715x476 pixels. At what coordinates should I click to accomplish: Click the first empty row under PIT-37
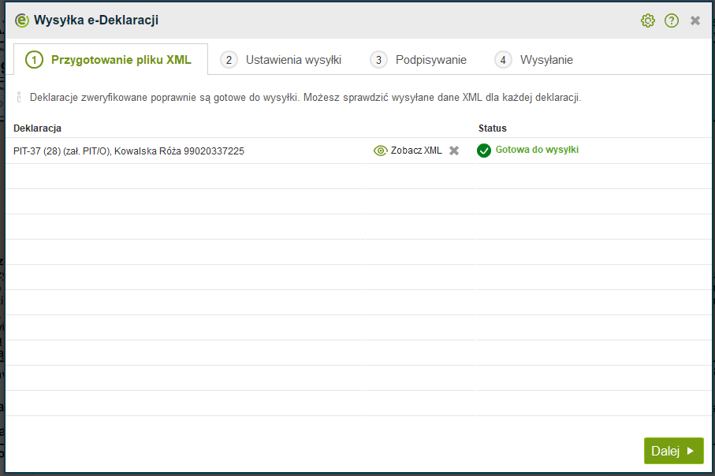pos(185,177)
